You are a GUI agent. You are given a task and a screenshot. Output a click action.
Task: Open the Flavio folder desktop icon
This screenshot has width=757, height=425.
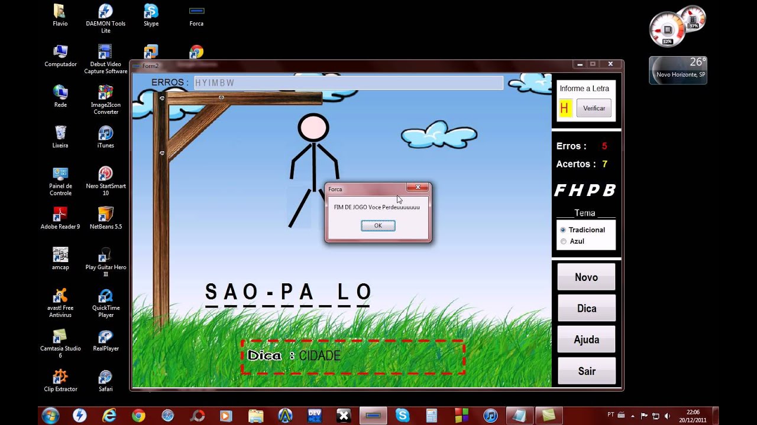click(x=60, y=15)
